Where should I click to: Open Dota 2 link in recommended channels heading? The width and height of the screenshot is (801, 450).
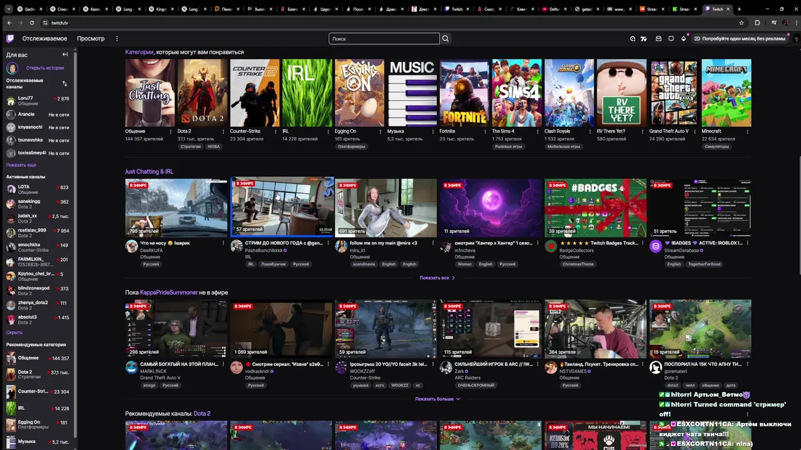202,414
